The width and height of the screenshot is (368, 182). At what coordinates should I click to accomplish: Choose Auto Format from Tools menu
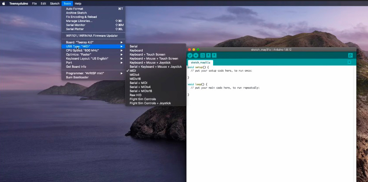click(93, 9)
